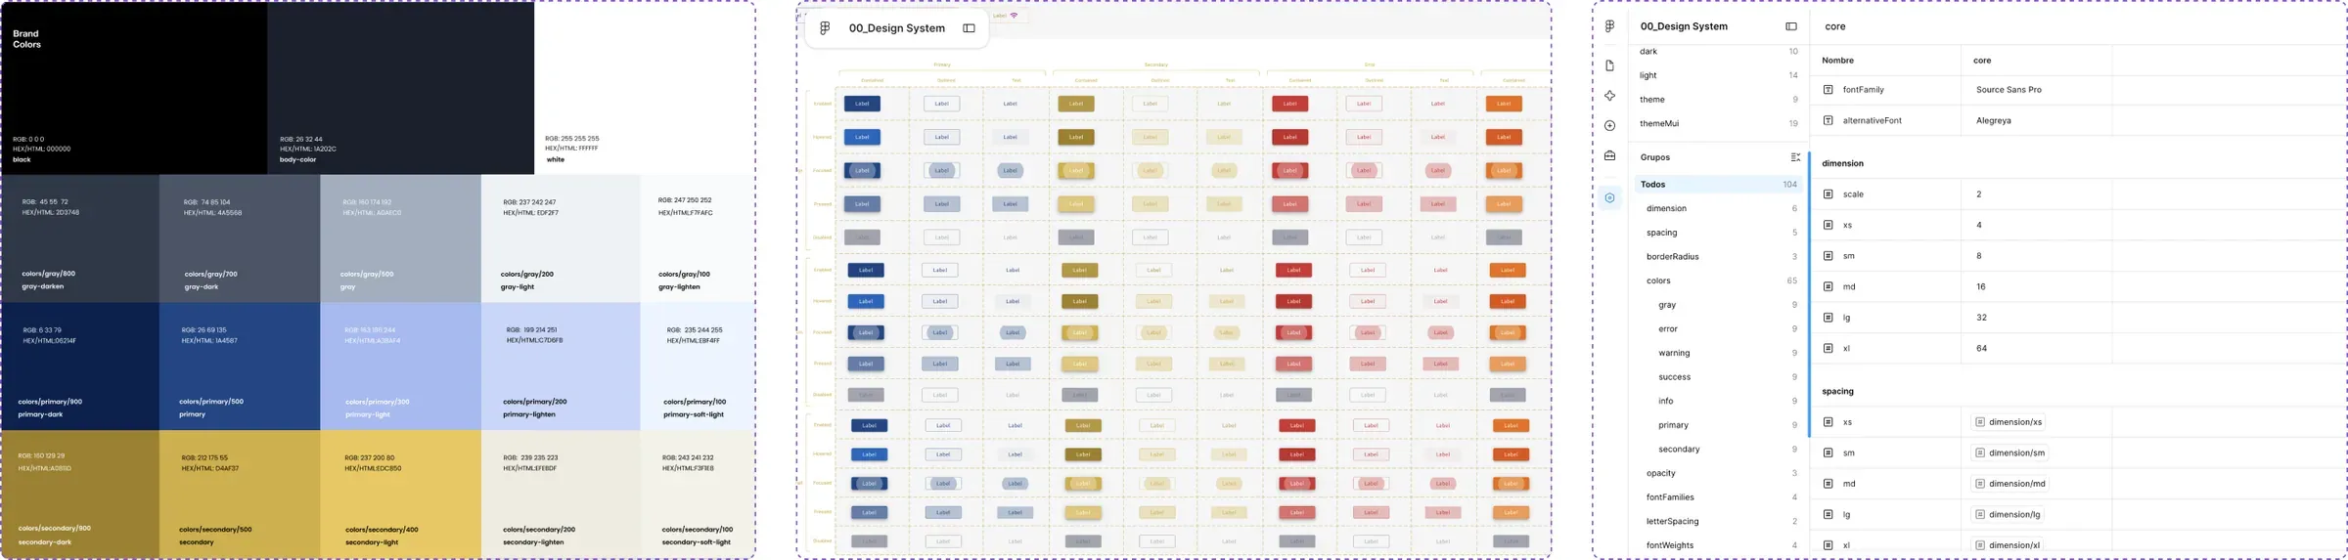
Task: Click the 00_Design System title in button grid panel
Action: pyautogui.click(x=896, y=28)
